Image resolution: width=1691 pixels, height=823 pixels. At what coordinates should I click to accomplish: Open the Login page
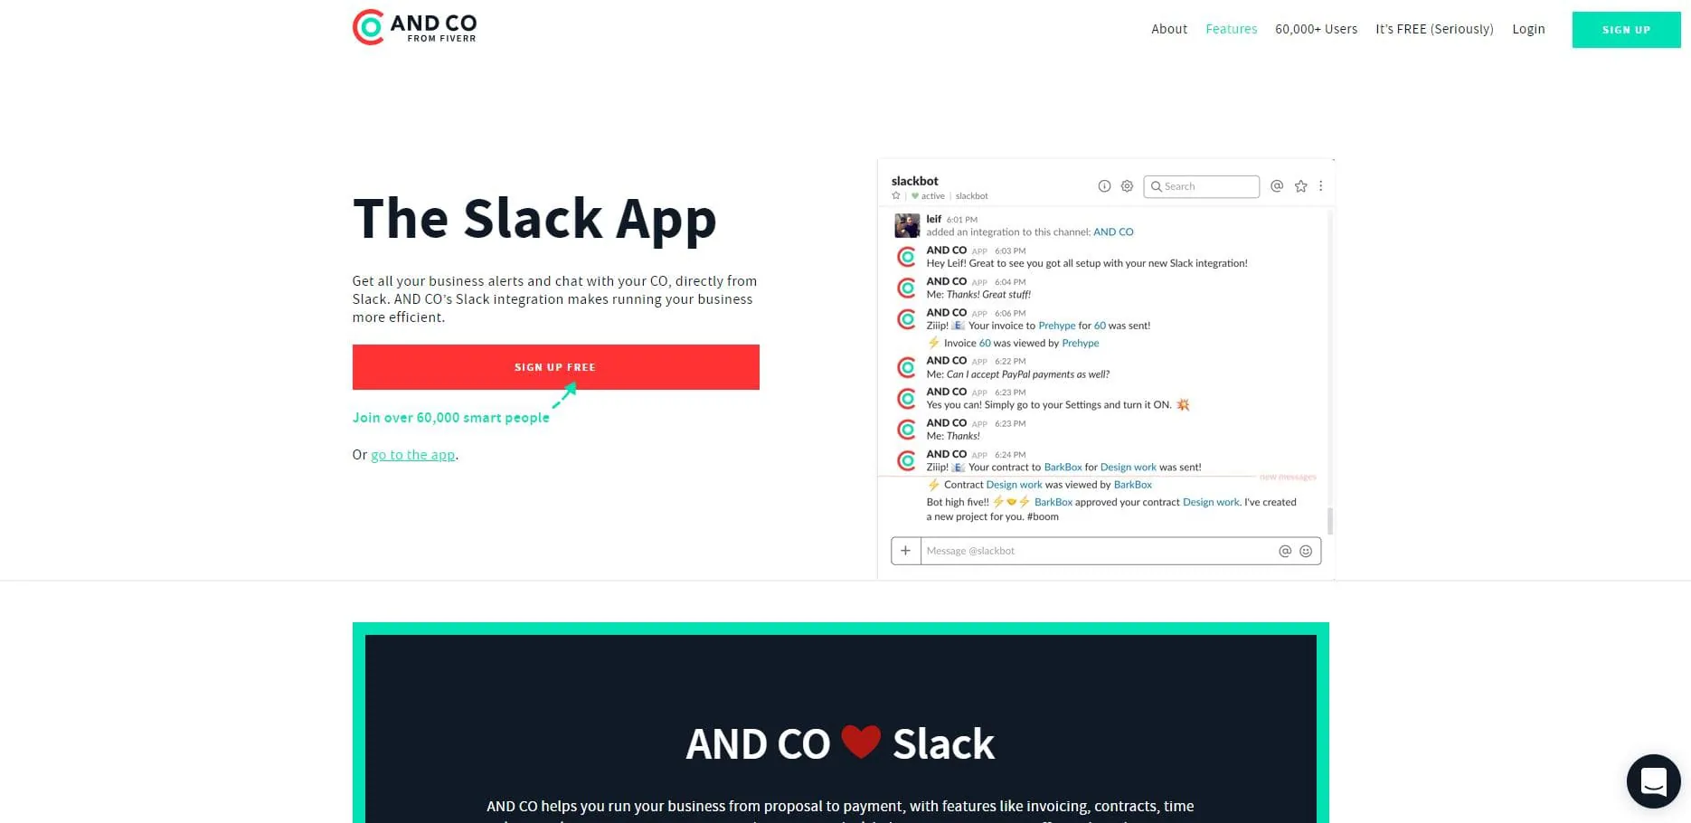(x=1528, y=29)
